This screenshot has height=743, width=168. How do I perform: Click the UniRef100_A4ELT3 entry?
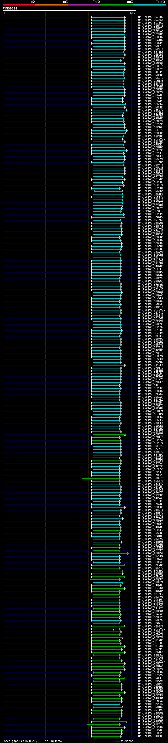[x=150, y=385]
